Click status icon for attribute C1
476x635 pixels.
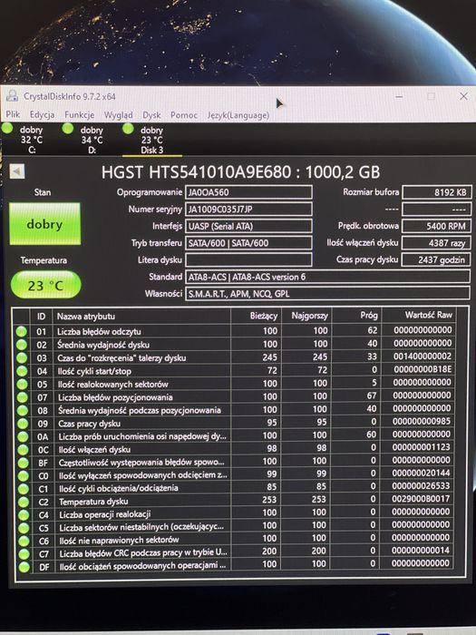click(24, 489)
